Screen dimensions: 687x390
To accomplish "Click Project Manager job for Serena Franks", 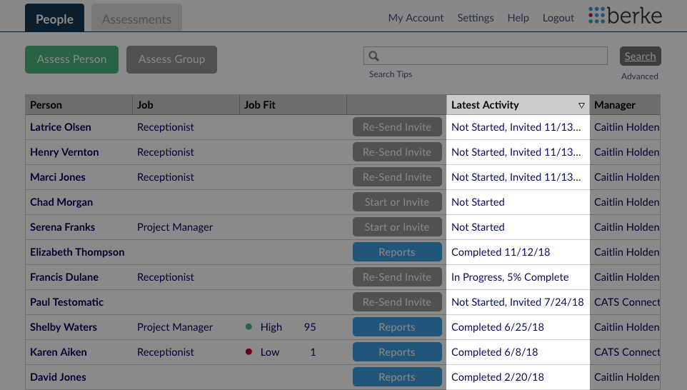I will (175, 227).
